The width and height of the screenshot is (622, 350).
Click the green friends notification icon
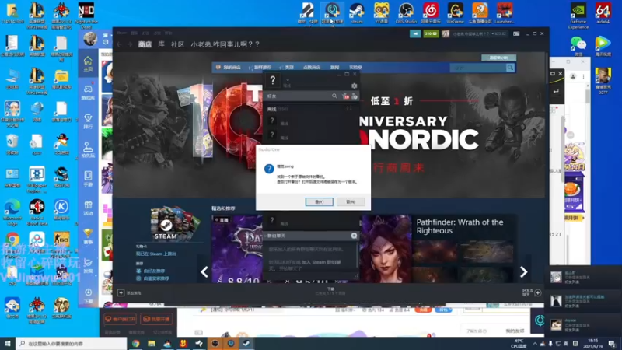(x=431, y=33)
